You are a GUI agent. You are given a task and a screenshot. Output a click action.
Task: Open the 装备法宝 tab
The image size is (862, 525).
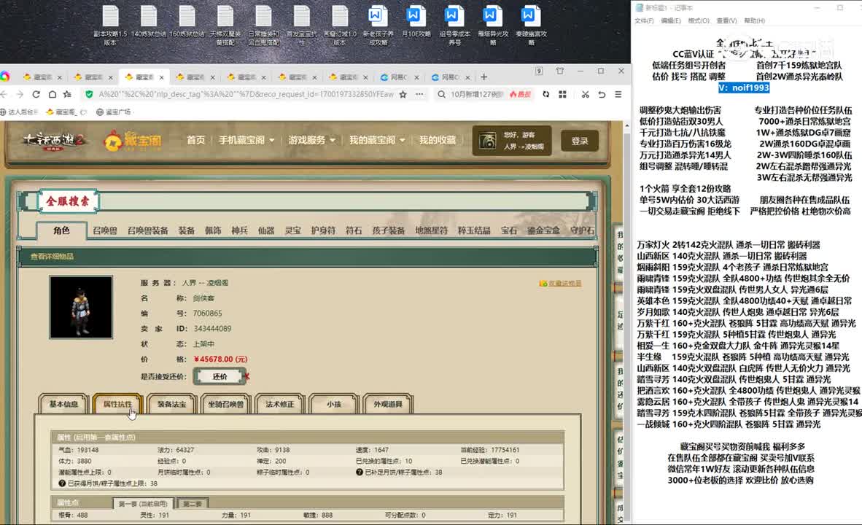click(x=171, y=404)
